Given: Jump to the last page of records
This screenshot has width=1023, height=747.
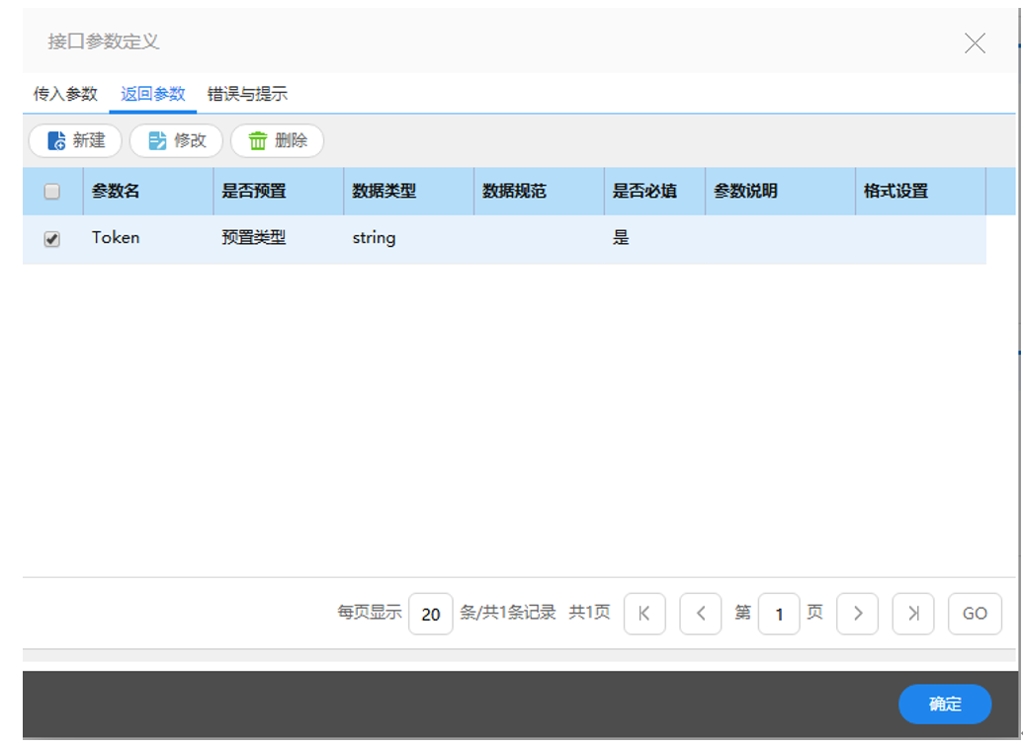Looking at the screenshot, I should pos(913,614).
